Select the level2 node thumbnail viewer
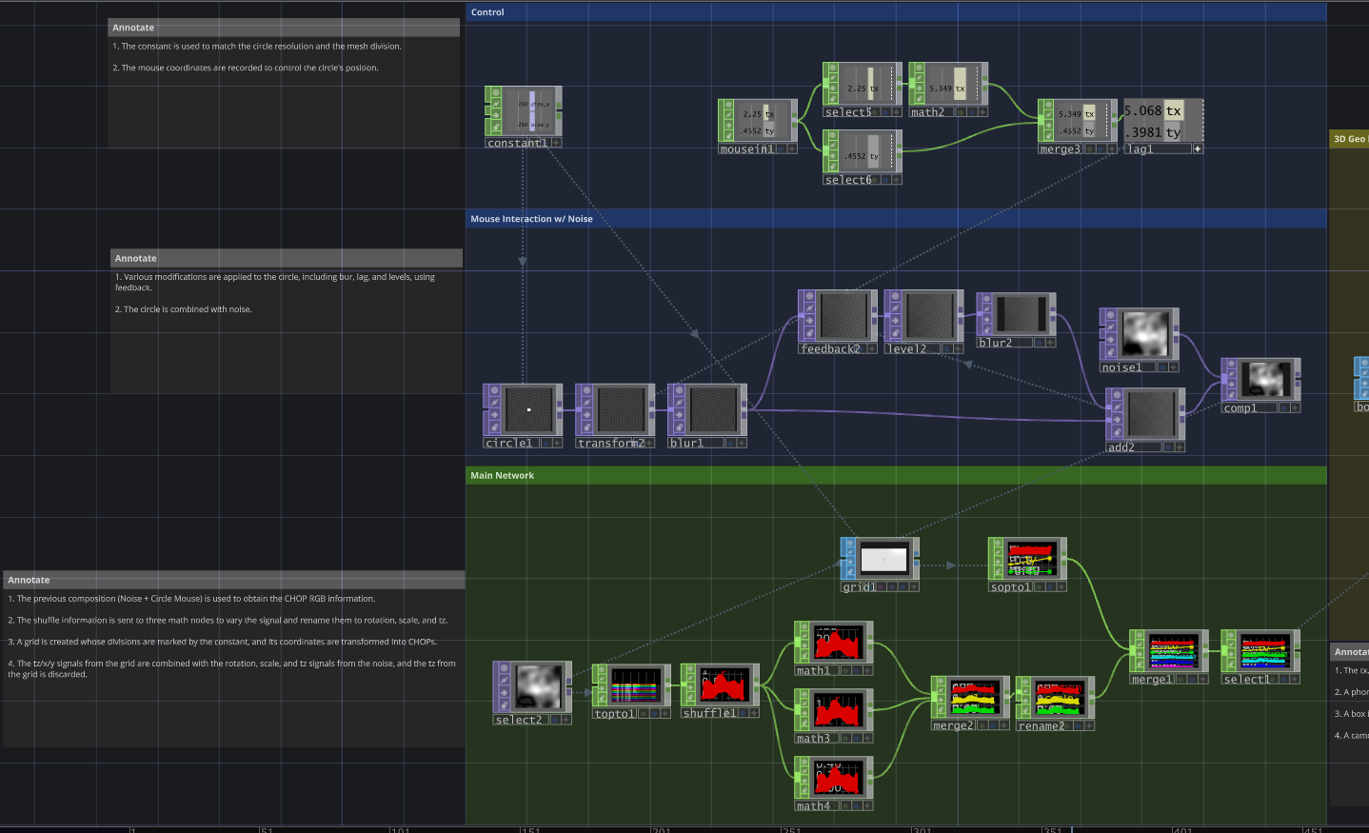Screen dimensions: 1369x833 (929, 315)
